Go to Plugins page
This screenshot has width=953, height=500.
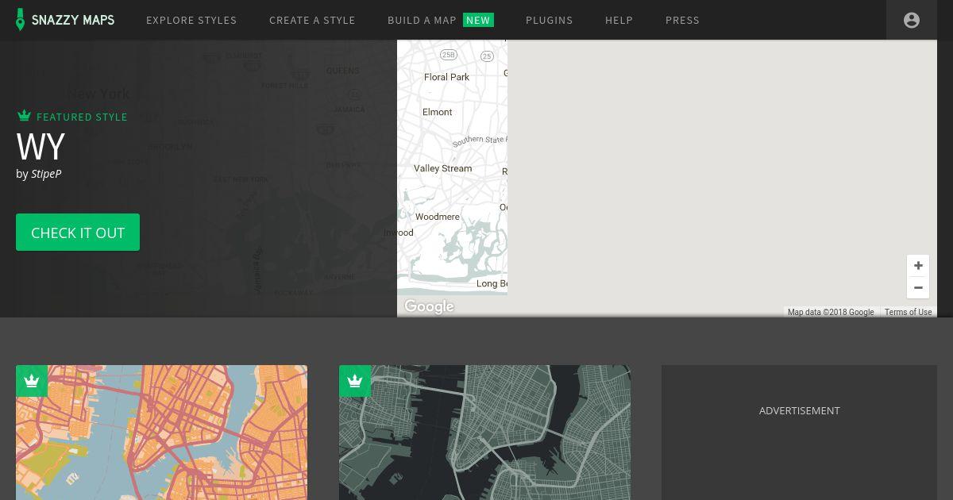pyautogui.click(x=549, y=20)
